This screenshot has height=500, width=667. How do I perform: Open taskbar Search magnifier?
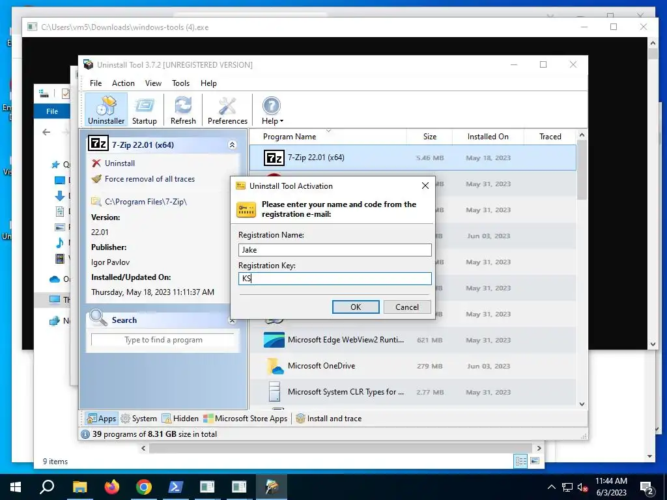click(x=47, y=487)
